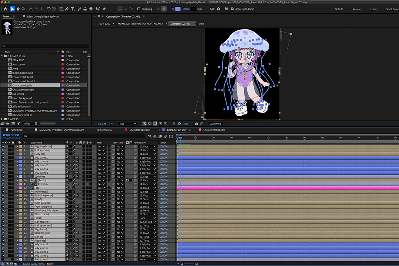399x266 pixels.
Task: Uncheck the Auto-Open Panel checkbox
Action: (232, 9)
